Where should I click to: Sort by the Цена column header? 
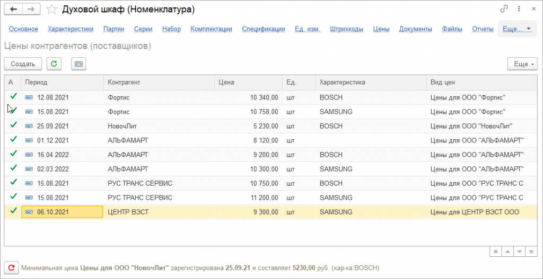248,82
